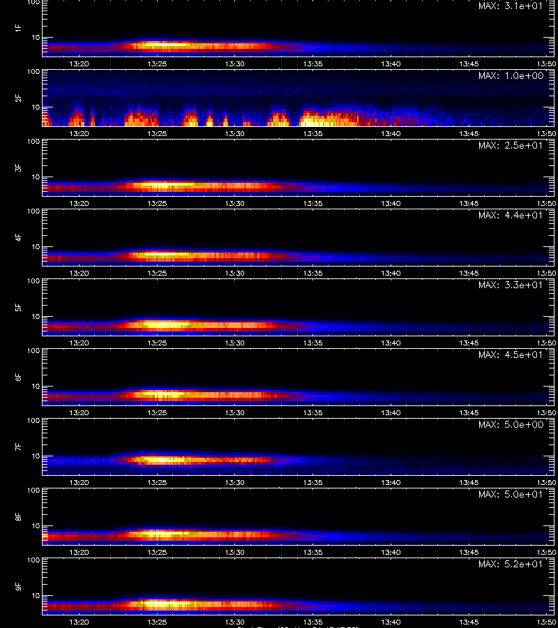Click the 10 y-axis value of panel 2F
This screenshot has width=558, height=628.
coord(36,107)
